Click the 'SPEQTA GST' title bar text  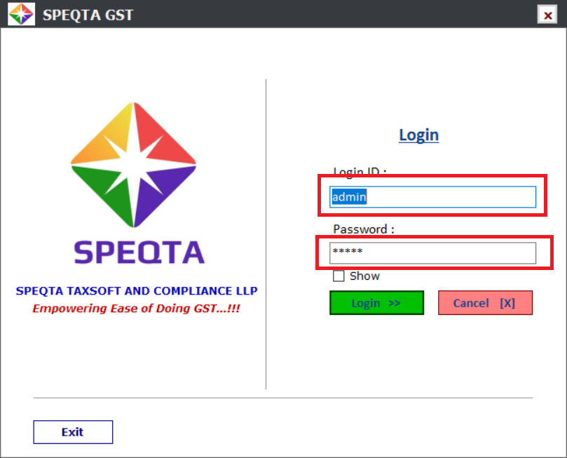[88, 15]
